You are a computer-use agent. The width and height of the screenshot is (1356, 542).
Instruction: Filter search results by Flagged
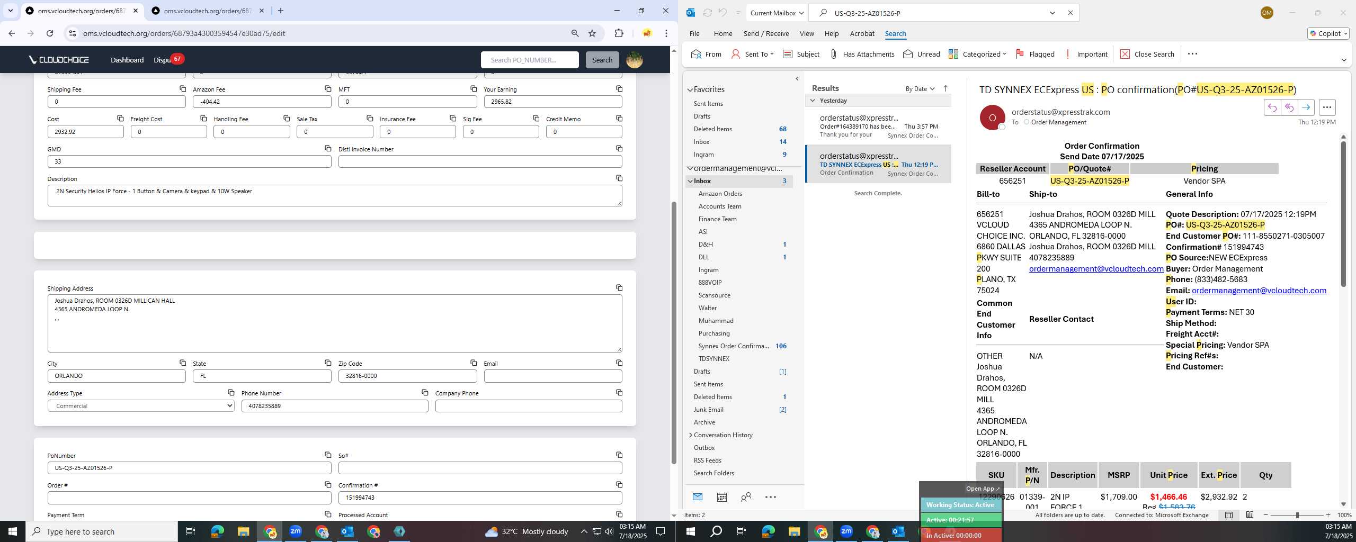pyautogui.click(x=1035, y=54)
